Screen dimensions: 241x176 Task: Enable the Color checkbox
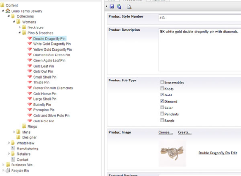coord(162,108)
